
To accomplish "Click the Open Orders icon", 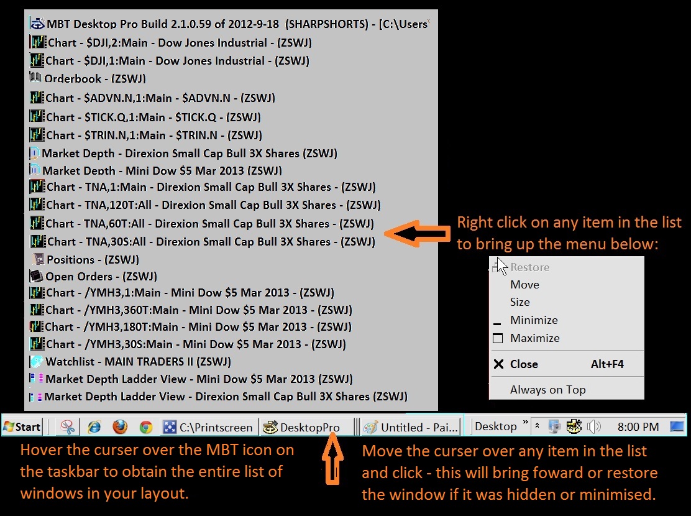I will coord(35,276).
